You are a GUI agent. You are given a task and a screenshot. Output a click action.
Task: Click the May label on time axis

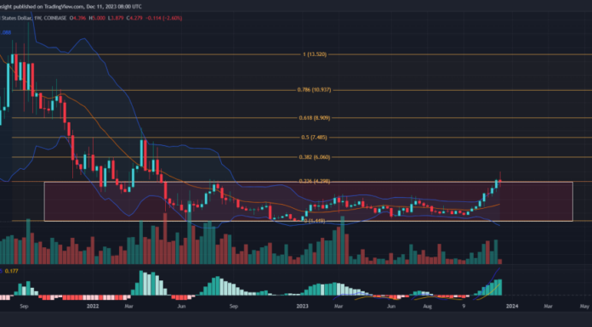pos(584,307)
